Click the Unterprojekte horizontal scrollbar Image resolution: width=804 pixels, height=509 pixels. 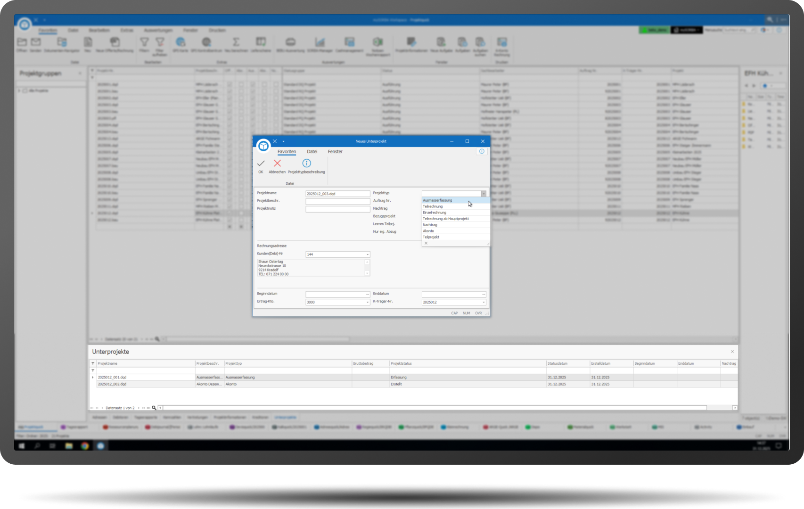[434, 408]
